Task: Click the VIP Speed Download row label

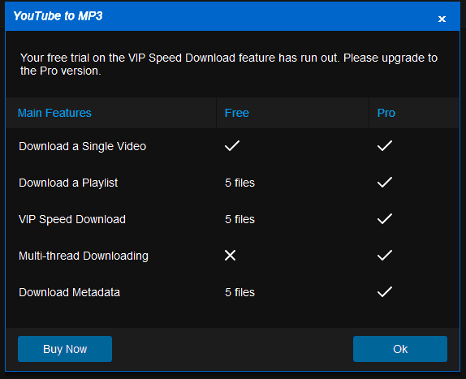Action: pos(72,219)
